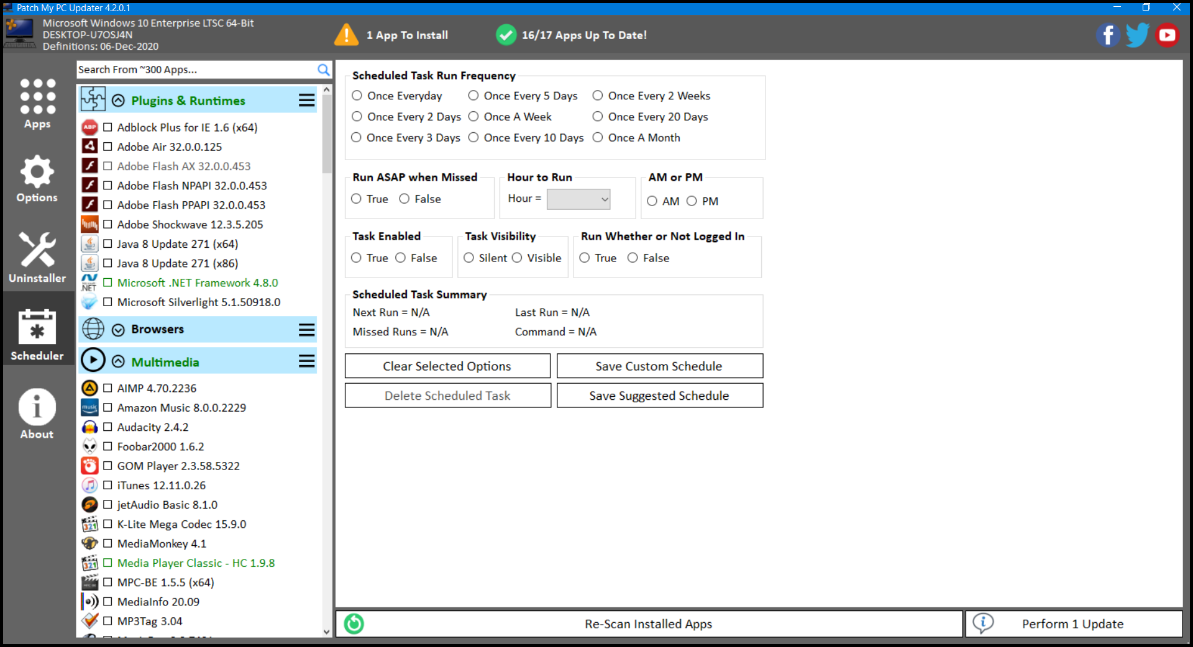Click the info bubble icon beside Perform Update
Screen dimensions: 1193x647
pyautogui.click(x=983, y=623)
